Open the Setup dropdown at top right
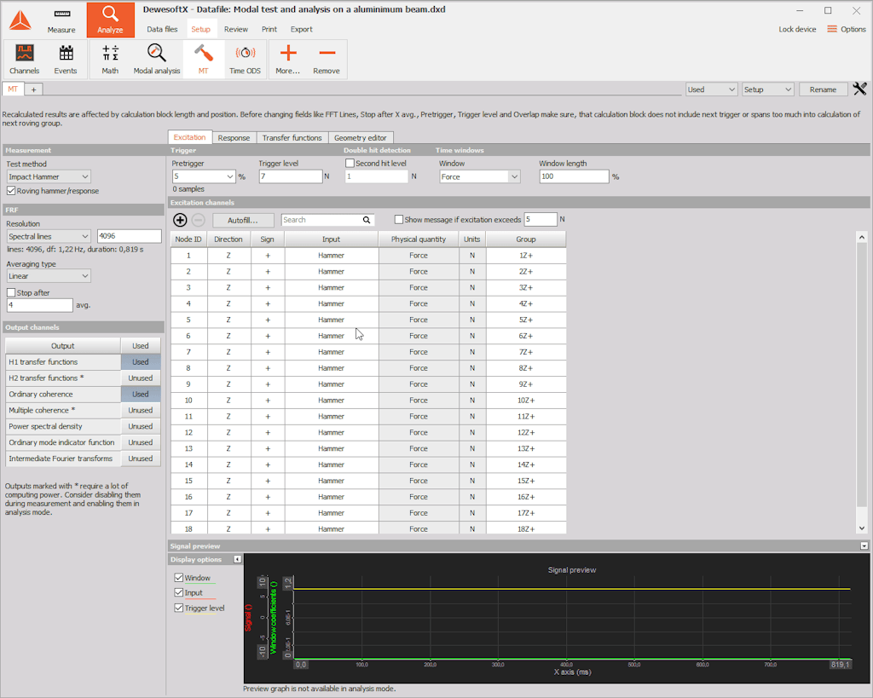The width and height of the screenshot is (873, 698). coord(768,89)
